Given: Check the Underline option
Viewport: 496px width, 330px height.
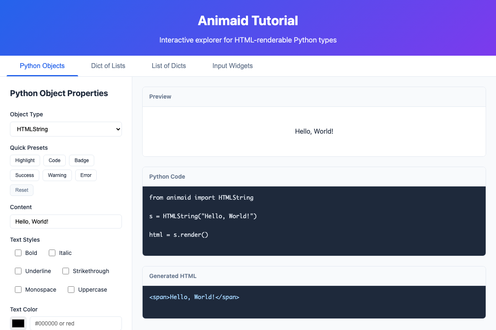Looking at the screenshot, I should (x=18, y=271).
